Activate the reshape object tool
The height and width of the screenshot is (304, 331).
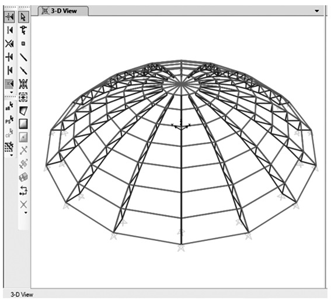click(23, 30)
